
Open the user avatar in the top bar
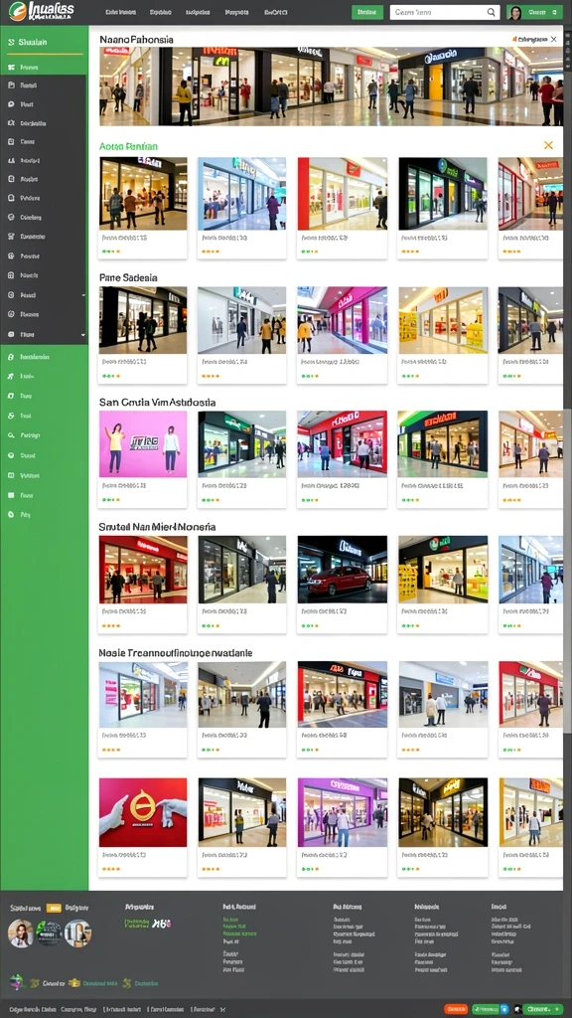coord(515,12)
